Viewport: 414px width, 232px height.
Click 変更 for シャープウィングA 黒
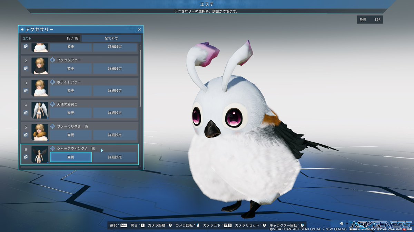(x=71, y=157)
